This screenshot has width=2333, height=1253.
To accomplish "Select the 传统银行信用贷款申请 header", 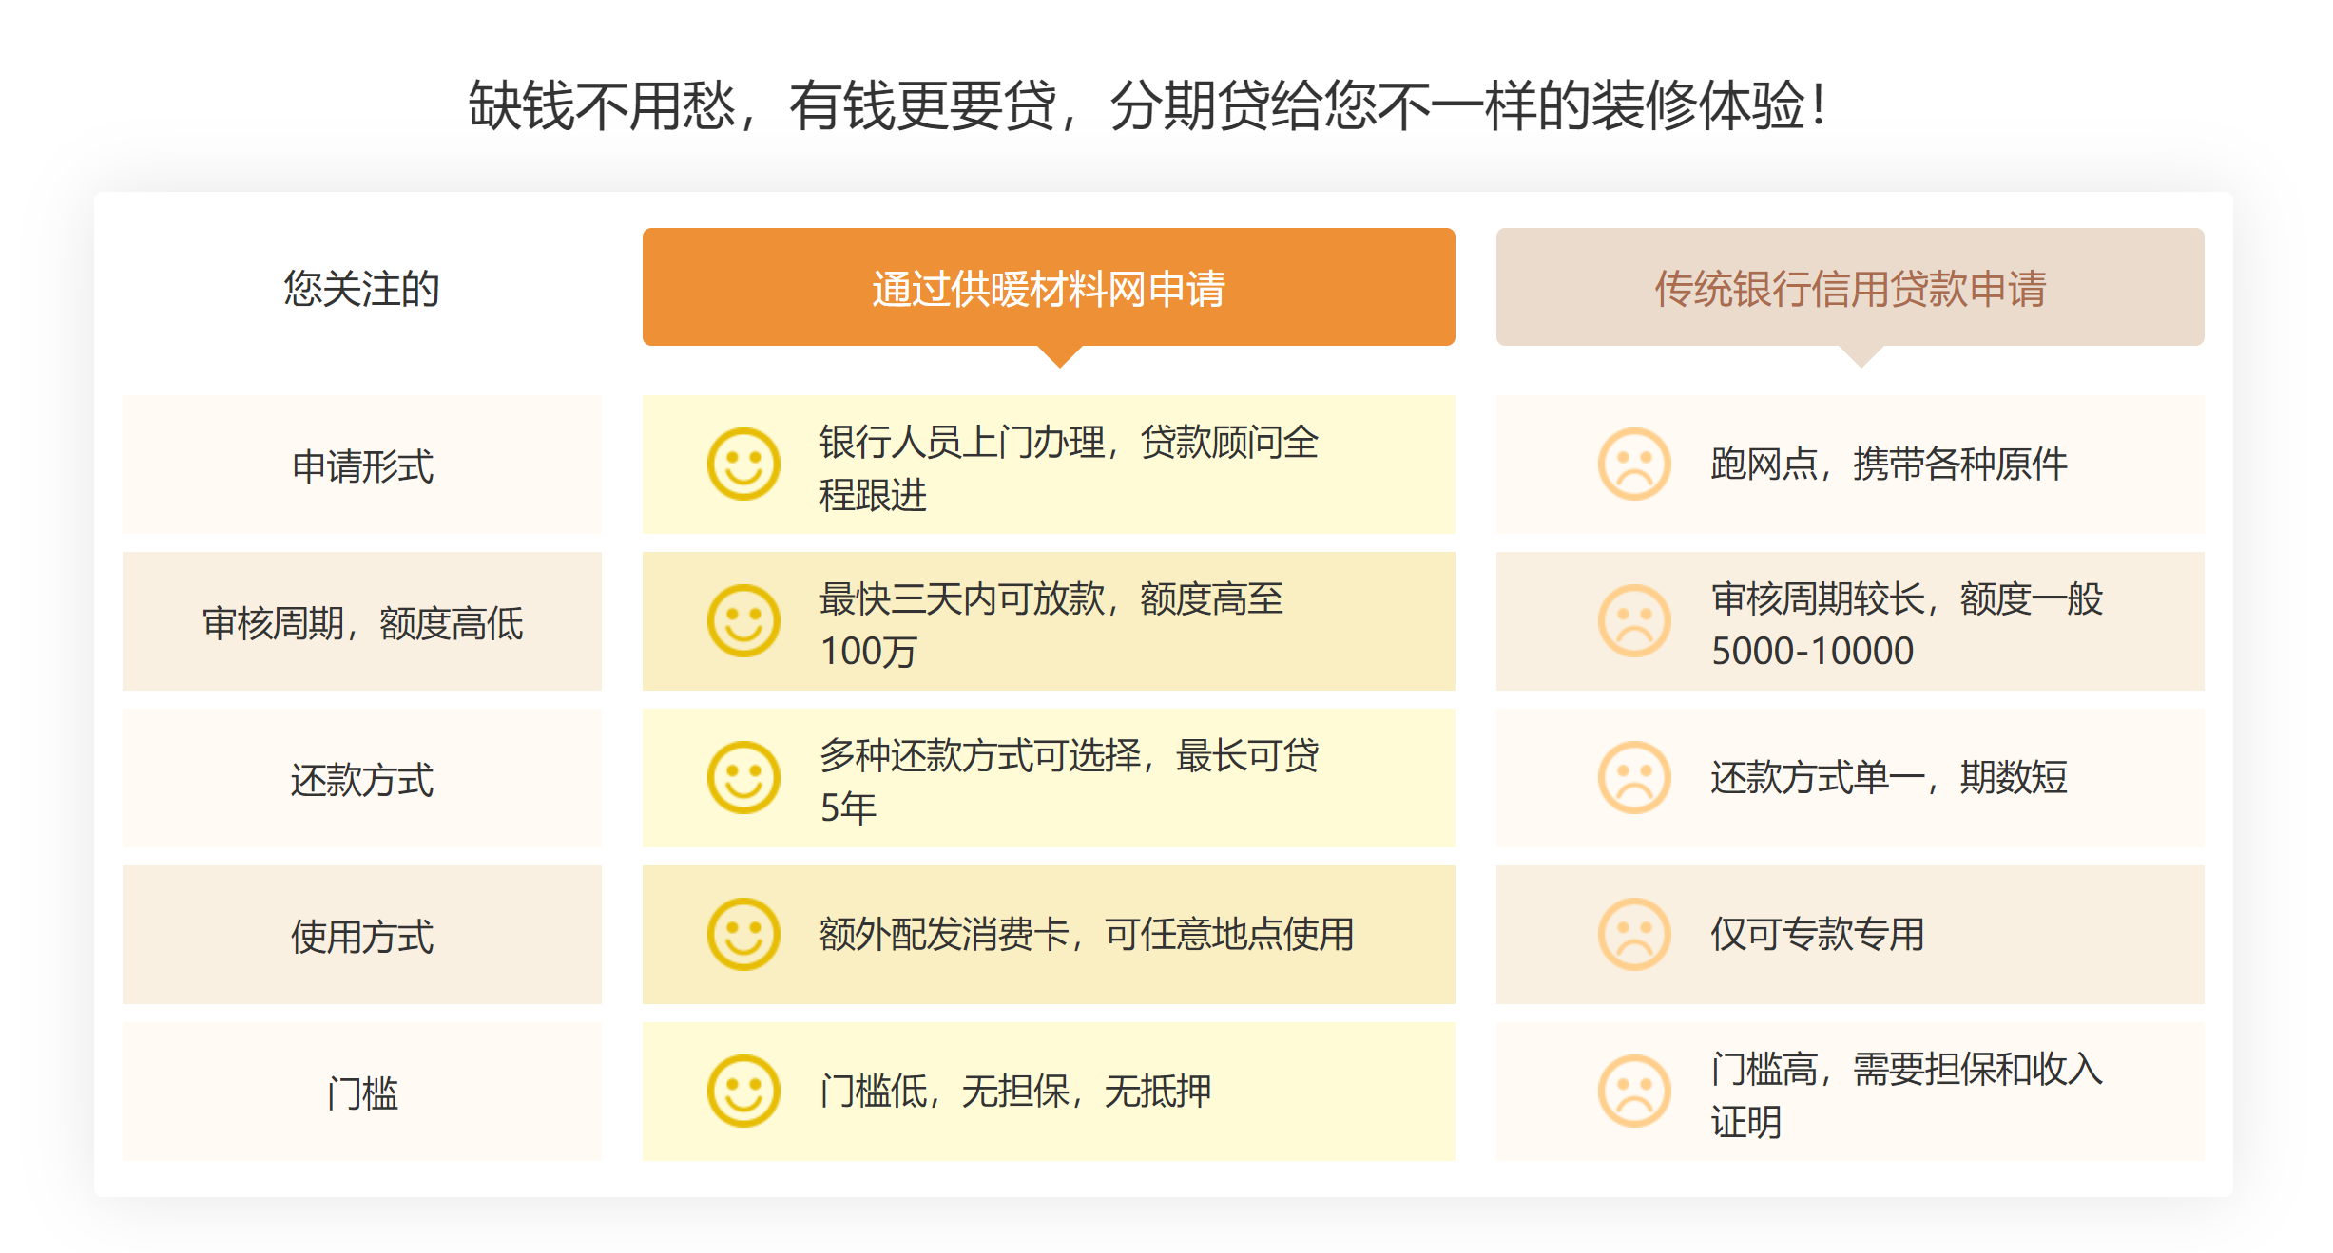I will (x=1849, y=288).
